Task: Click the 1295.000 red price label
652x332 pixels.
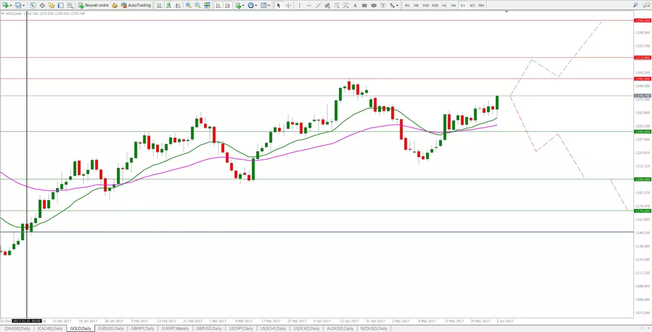Action: click(642, 79)
